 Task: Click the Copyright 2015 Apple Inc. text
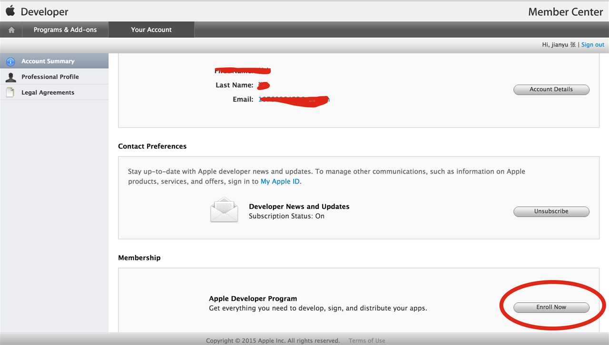click(x=273, y=341)
